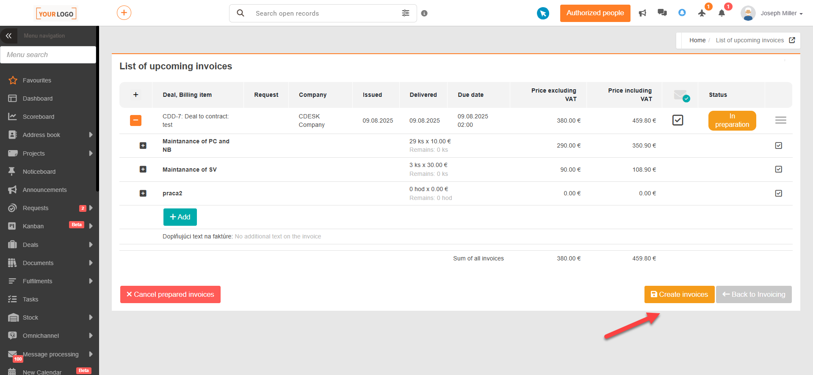Image resolution: width=813 pixels, height=375 pixels.
Task: Open the row hamburger menu for CDD-7
Action: (781, 120)
